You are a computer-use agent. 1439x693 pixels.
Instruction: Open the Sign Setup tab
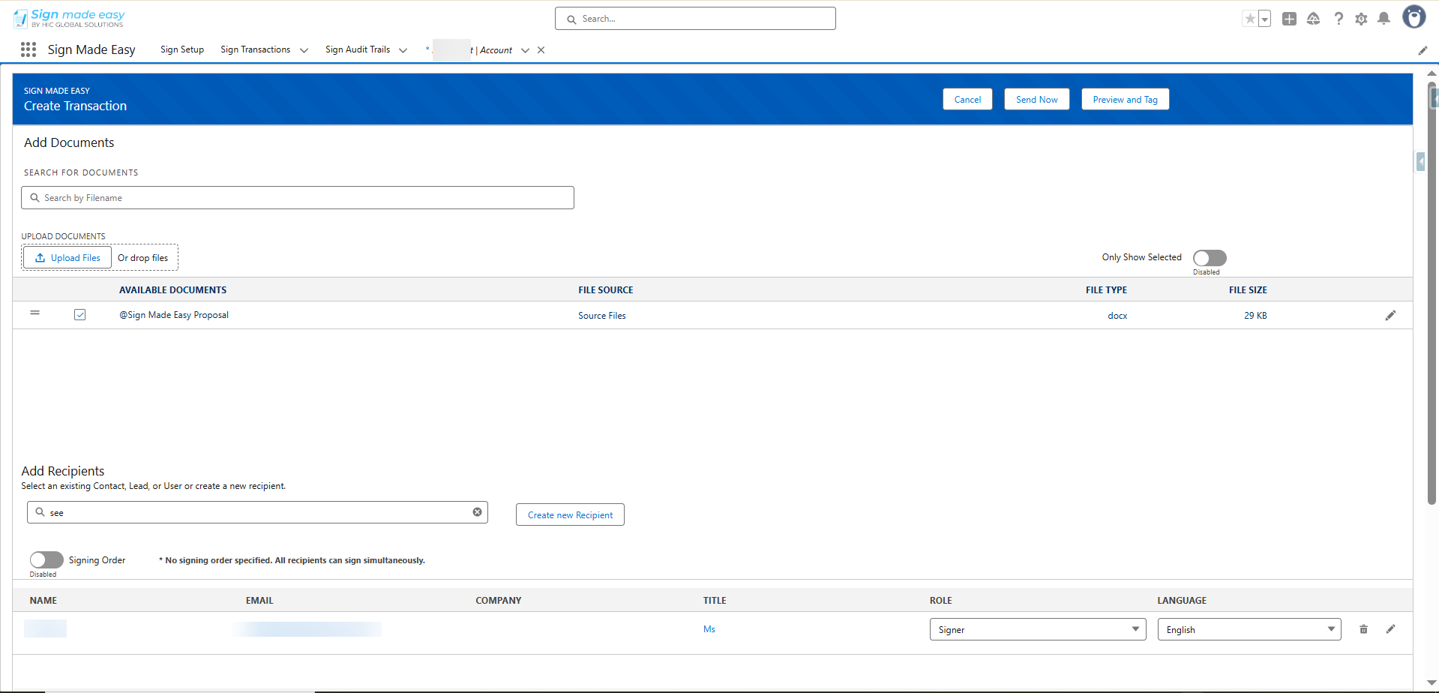click(x=182, y=49)
